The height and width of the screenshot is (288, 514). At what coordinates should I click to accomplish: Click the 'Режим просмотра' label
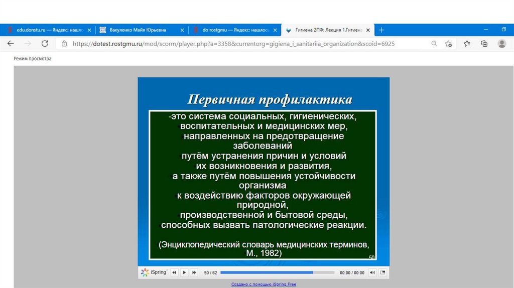33,59
